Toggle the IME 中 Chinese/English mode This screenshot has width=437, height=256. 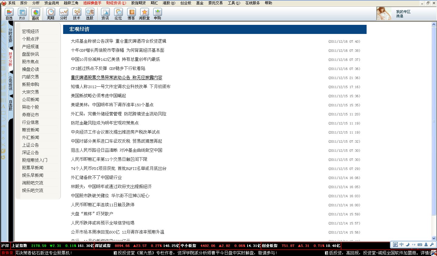401,245
